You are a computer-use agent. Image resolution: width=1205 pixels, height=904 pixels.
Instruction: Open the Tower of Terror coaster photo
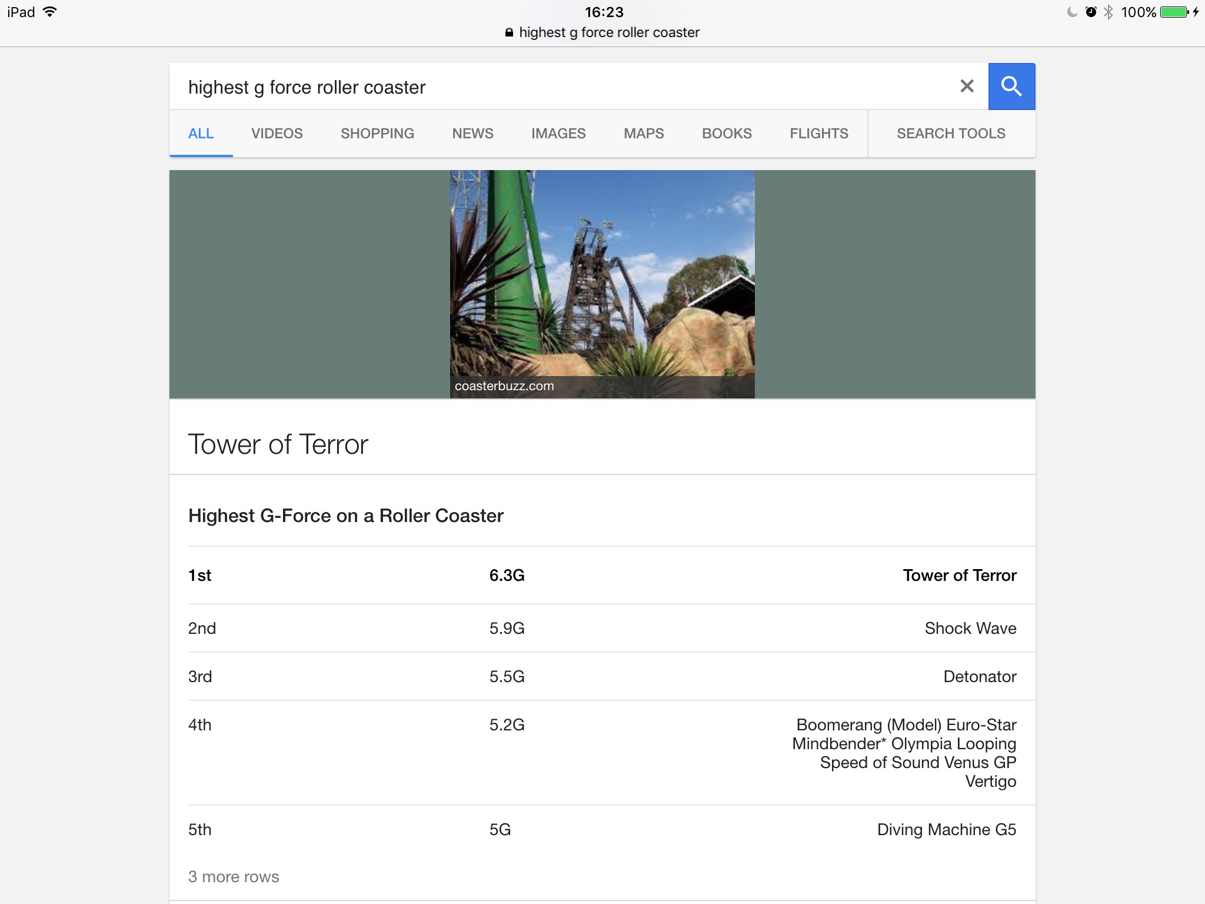602,277
